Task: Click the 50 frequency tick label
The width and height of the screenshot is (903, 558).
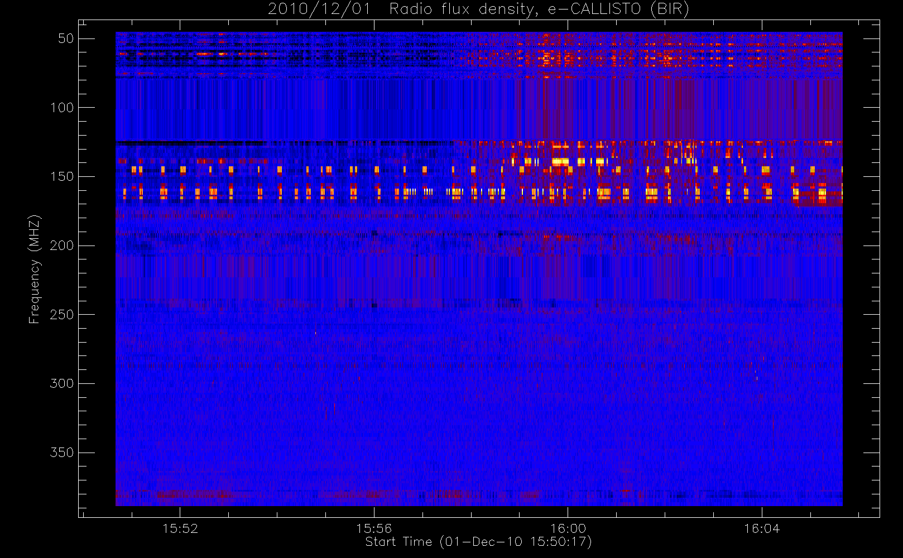Action: (x=66, y=39)
